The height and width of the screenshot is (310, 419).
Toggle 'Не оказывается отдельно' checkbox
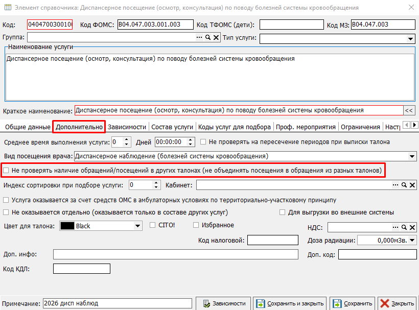coord(6,212)
